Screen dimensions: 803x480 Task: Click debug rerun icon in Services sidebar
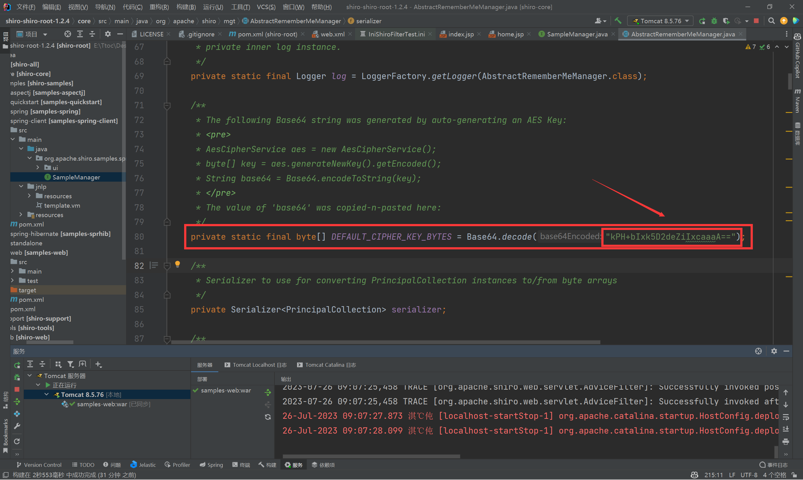pyautogui.click(x=17, y=377)
